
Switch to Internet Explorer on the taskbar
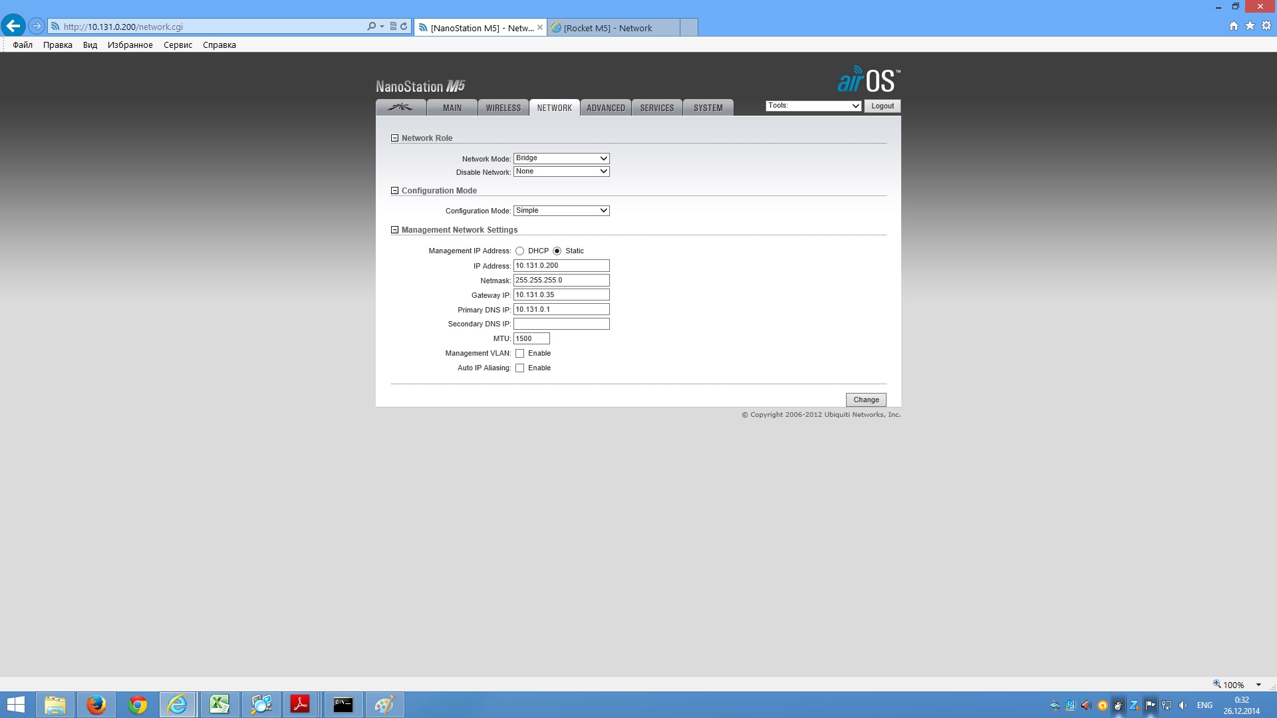(178, 705)
